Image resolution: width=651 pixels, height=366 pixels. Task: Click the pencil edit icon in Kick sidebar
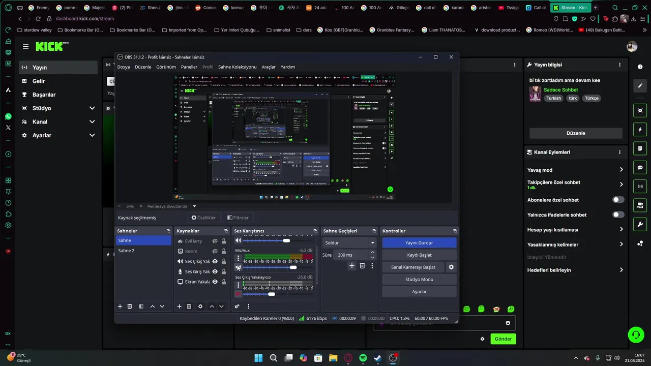click(640, 86)
